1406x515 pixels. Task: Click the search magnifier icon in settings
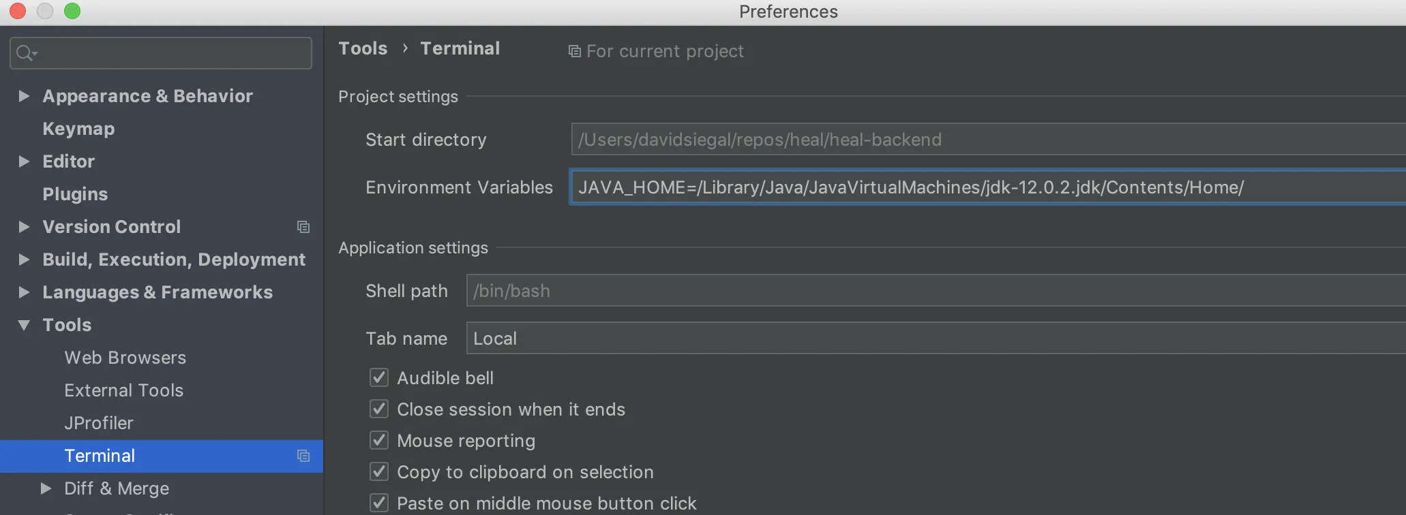point(26,53)
